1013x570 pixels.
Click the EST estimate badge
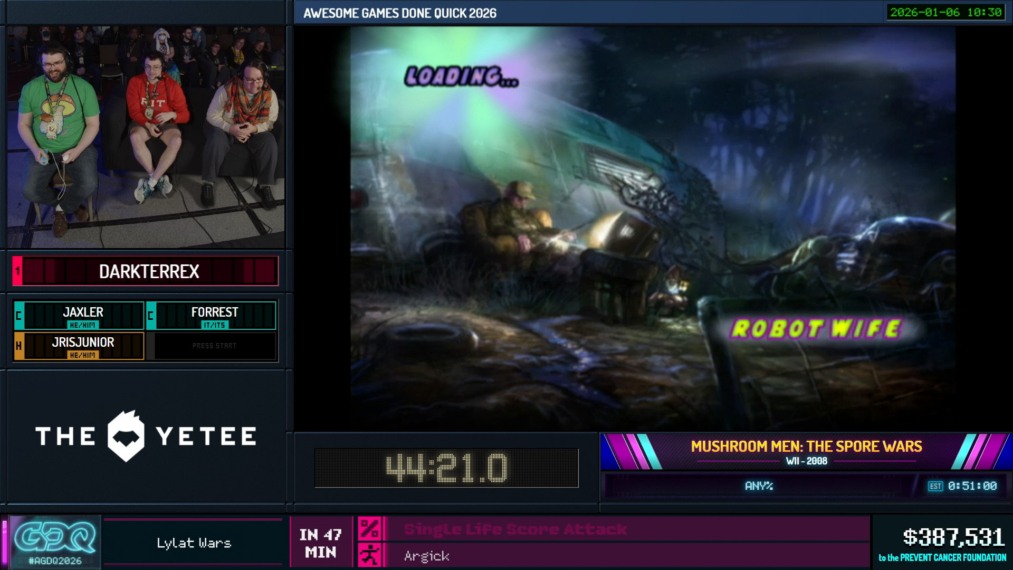pyautogui.click(x=935, y=486)
